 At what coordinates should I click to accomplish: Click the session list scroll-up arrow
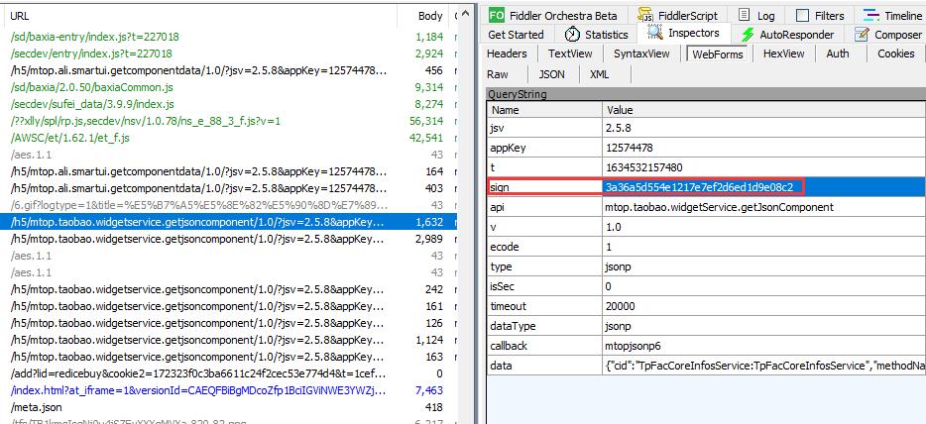pyautogui.click(x=467, y=15)
